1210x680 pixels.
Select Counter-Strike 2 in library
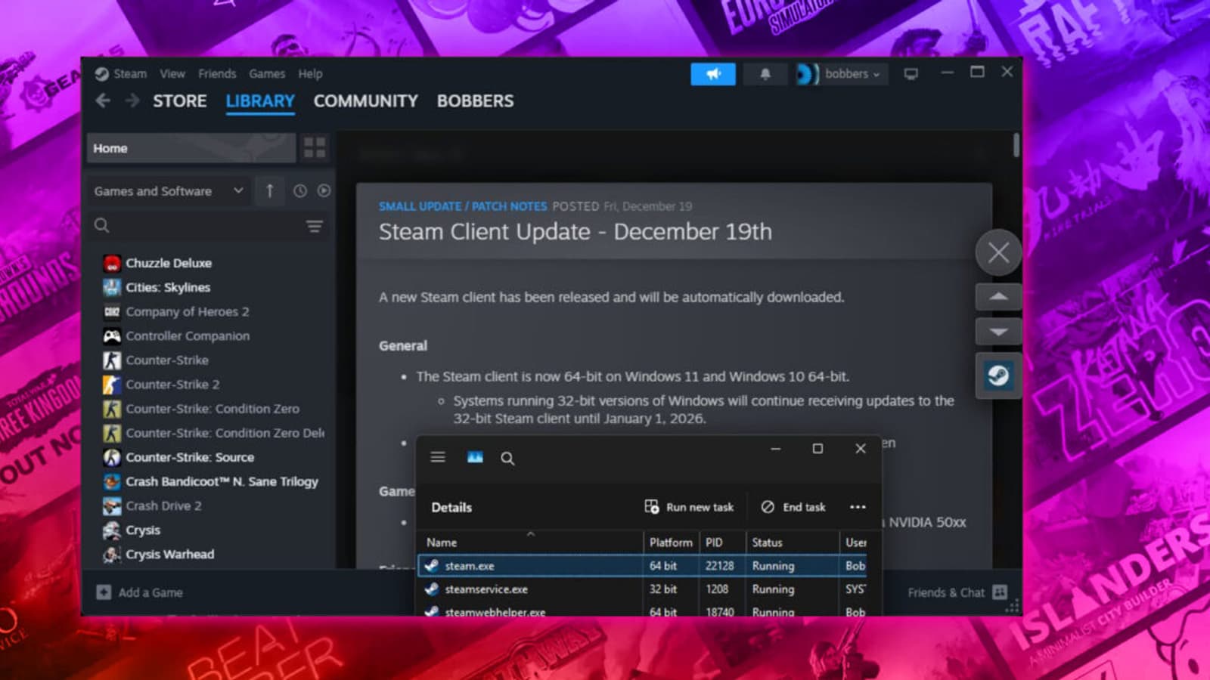tap(172, 384)
